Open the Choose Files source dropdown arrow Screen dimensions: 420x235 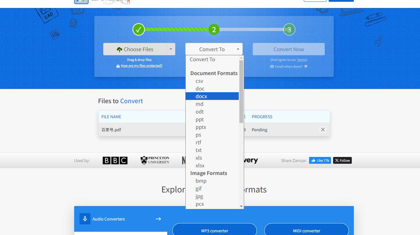tap(171, 49)
